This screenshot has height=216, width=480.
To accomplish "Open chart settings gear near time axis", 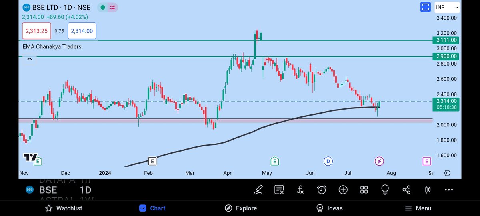I will pos(447,173).
